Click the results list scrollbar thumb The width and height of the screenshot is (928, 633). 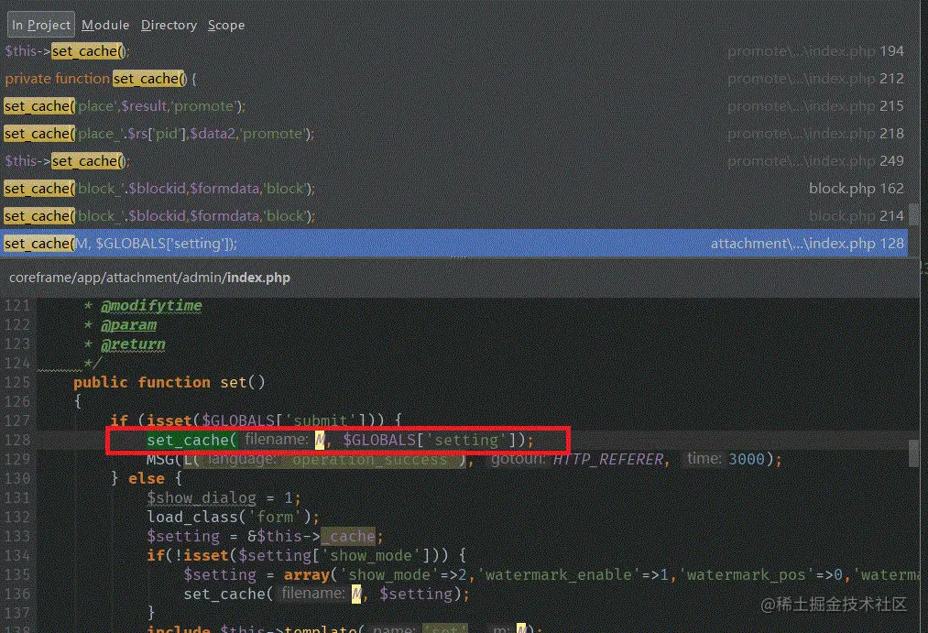point(913,214)
